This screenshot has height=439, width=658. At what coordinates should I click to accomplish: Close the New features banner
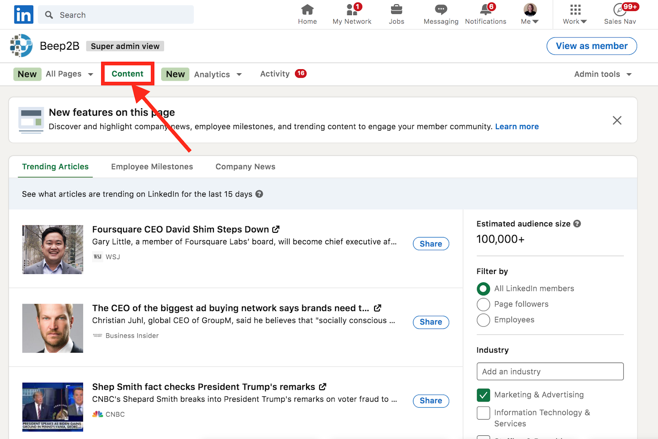tap(617, 120)
